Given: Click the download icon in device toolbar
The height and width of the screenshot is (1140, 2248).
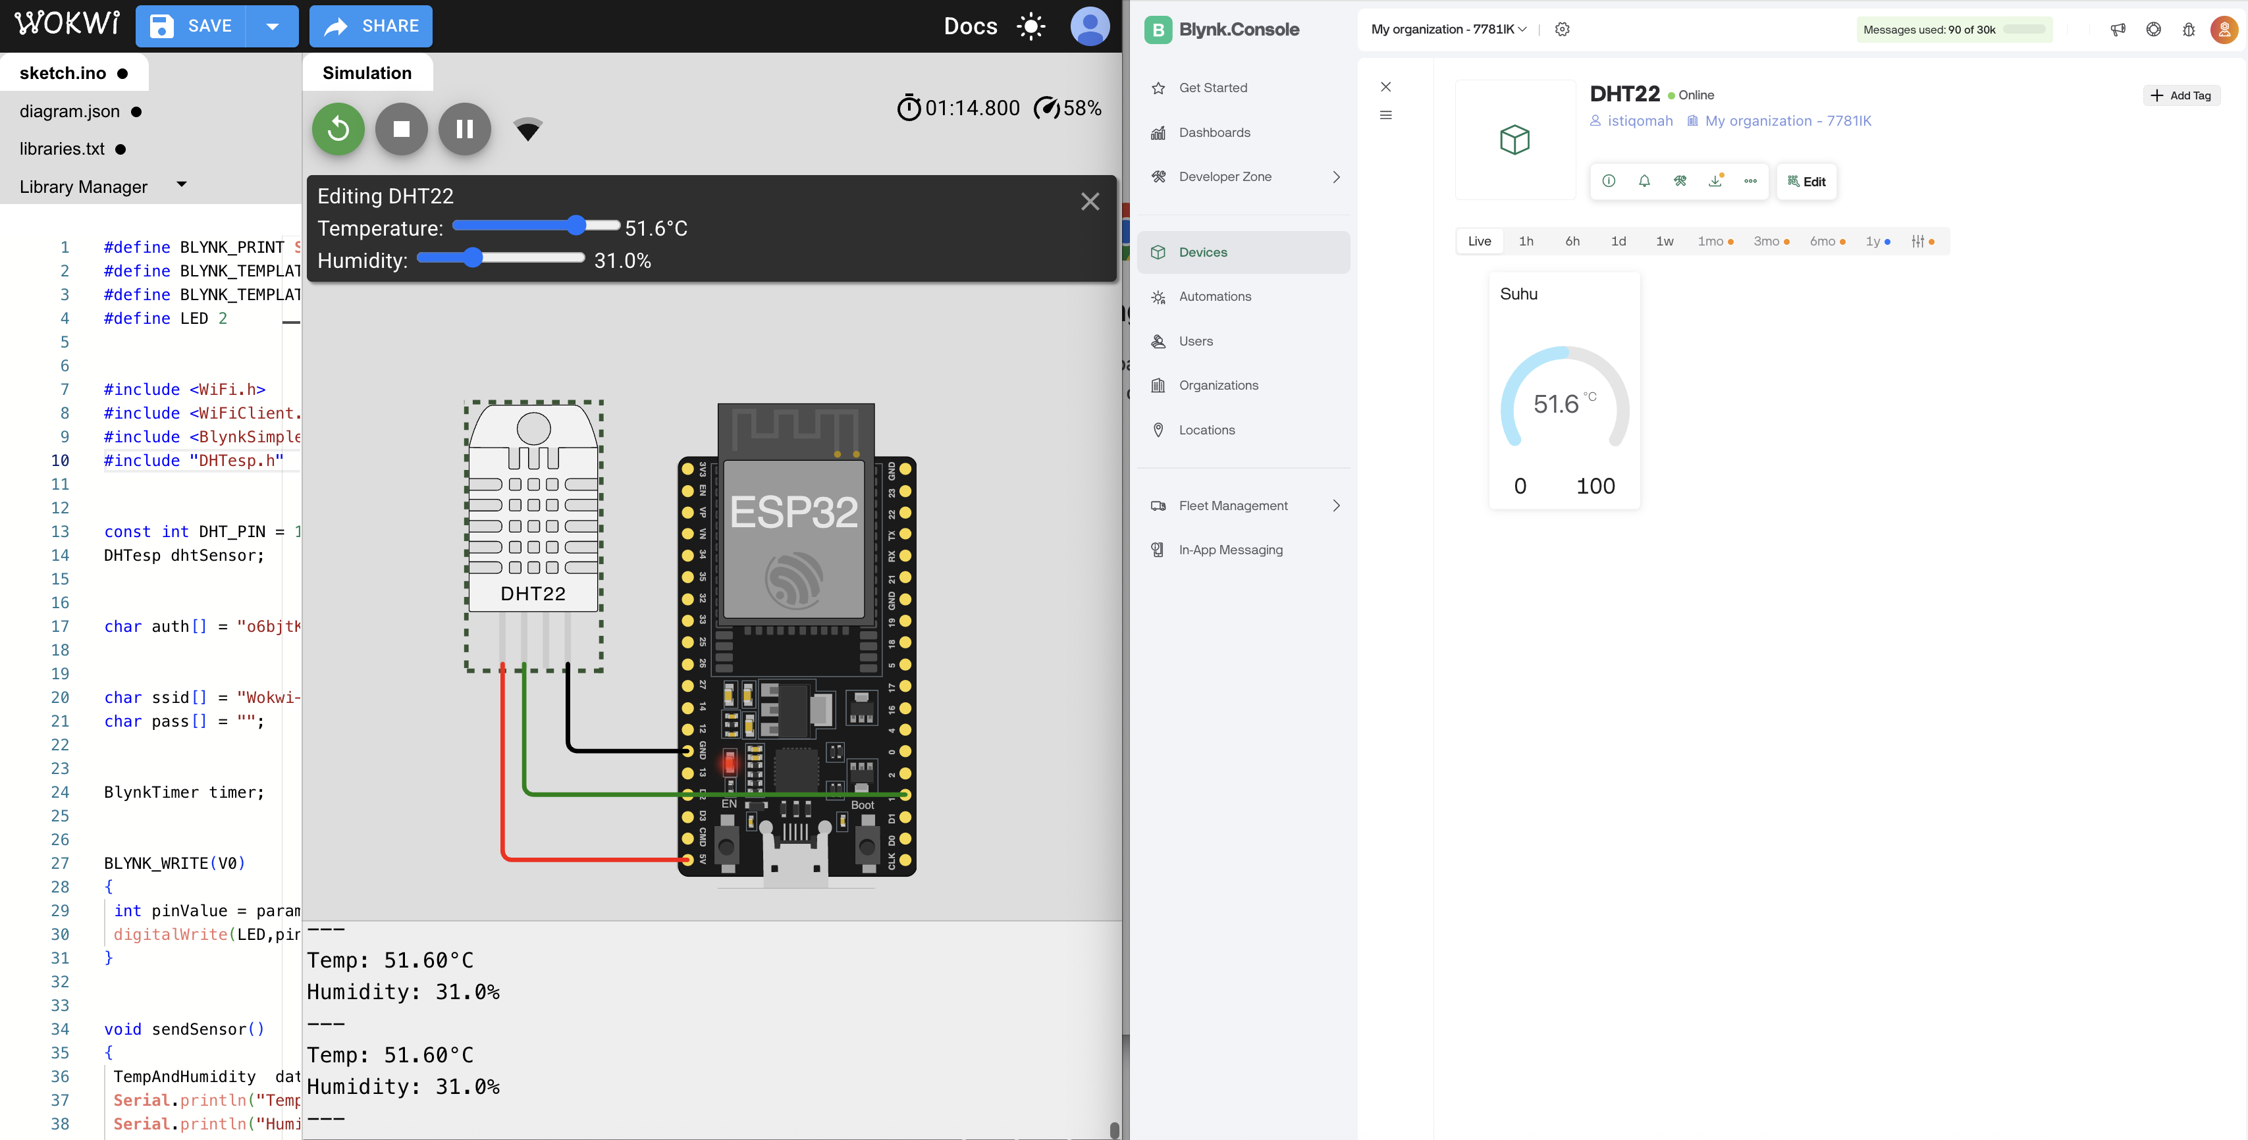Looking at the screenshot, I should point(1715,182).
